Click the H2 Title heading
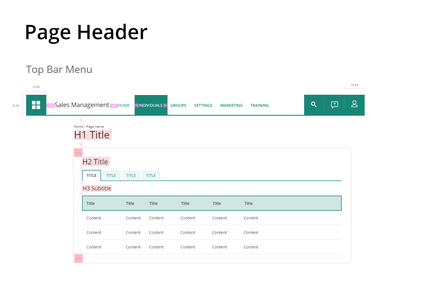 click(95, 162)
